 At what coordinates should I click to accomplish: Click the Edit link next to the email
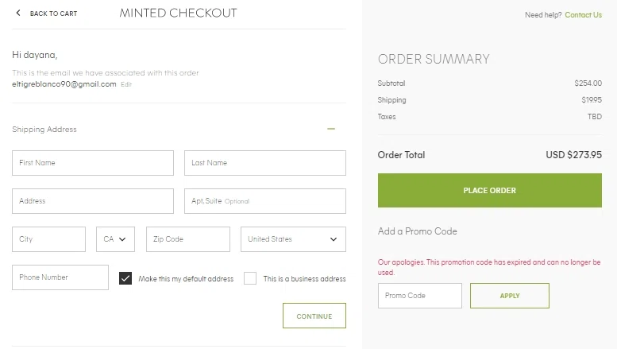point(126,84)
